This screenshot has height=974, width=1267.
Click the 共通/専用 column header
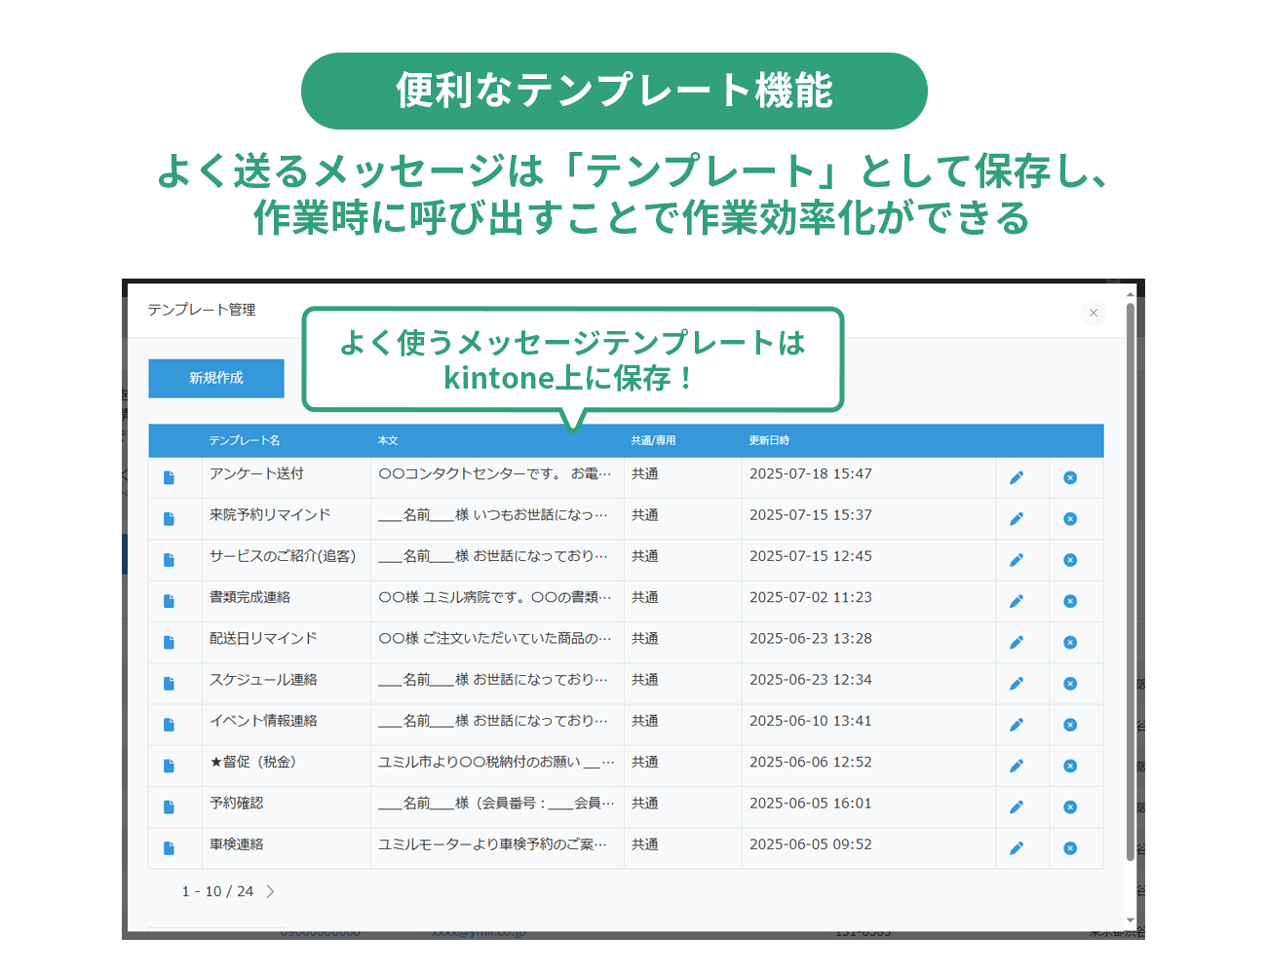653,441
